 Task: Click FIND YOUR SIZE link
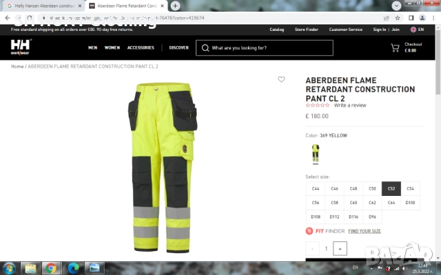point(365,231)
